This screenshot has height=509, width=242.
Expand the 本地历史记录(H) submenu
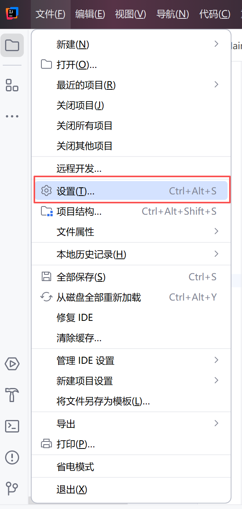click(131, 255)
